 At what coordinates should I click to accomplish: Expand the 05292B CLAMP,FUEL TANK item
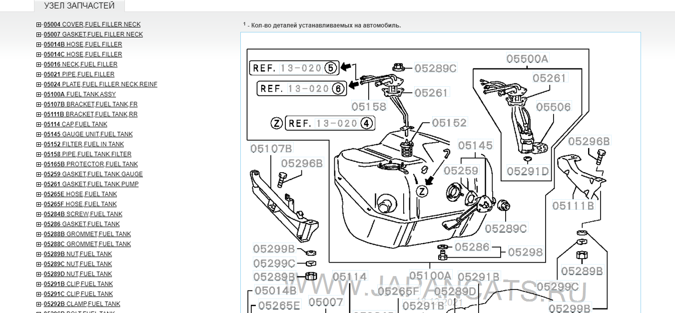pyautogui.click(x=39, y=304)
